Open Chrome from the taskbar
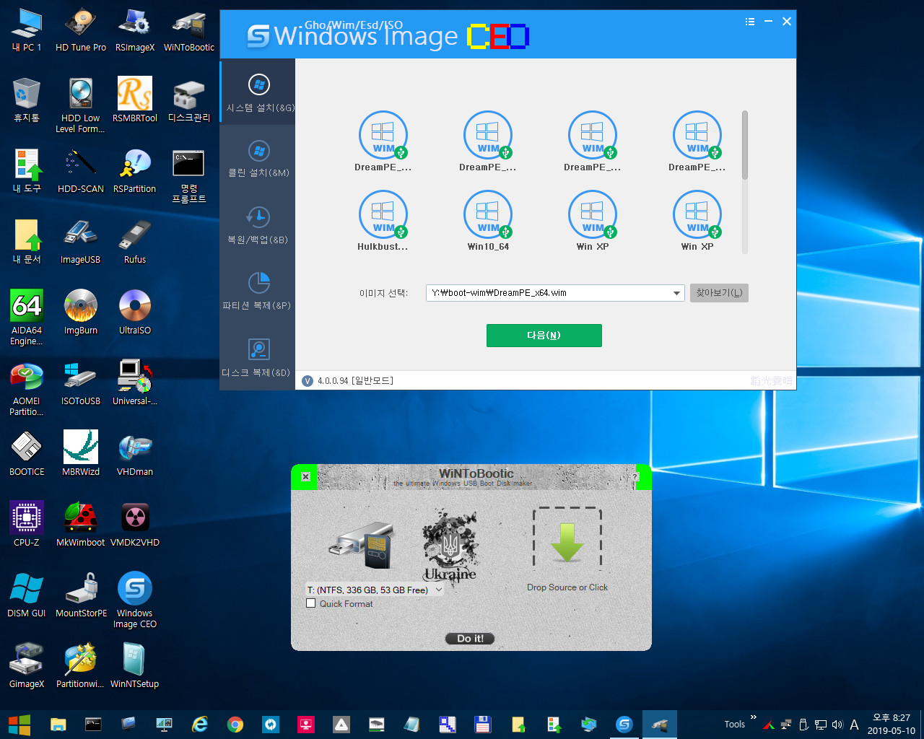 (235, 725)
